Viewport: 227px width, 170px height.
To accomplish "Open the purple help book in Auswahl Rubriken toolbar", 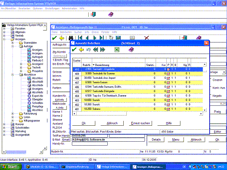I will pyautogui.click(x=131, y=50).
